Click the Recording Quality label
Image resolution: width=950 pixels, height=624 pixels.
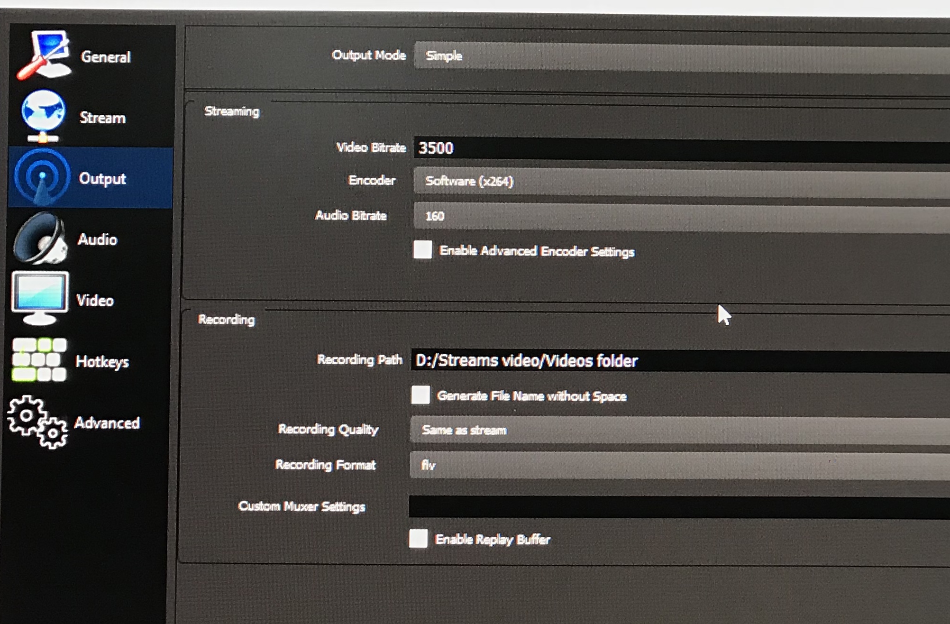[328, 430]
